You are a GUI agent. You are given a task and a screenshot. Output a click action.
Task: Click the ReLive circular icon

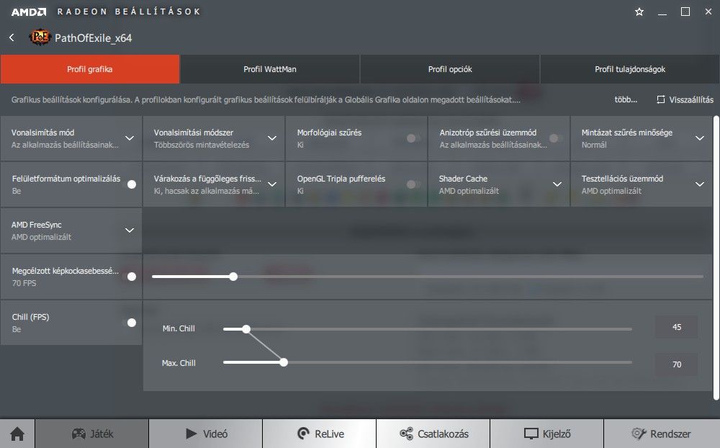[x=304, y=434]
